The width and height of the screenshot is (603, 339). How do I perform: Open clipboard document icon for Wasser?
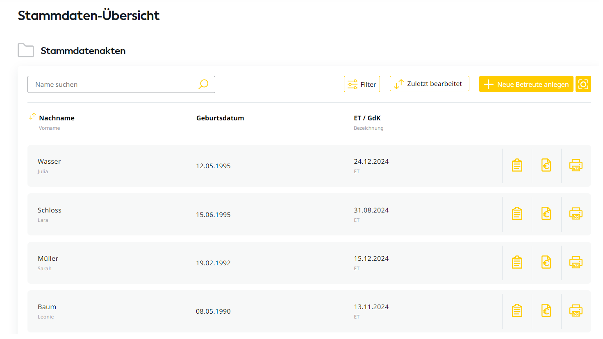point(517,165)
